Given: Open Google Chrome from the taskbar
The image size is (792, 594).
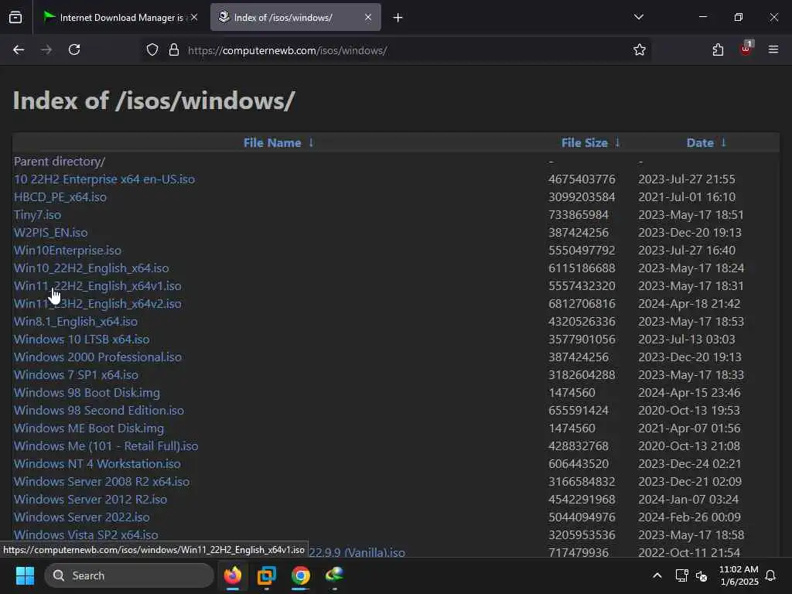Looking at the screenshot, I should (301, 575).
